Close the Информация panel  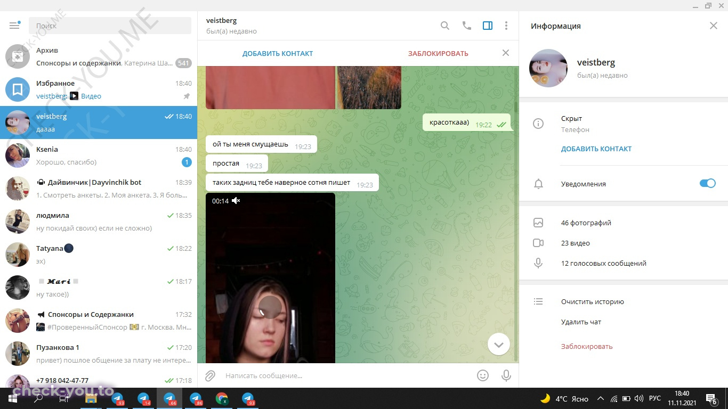714,26
